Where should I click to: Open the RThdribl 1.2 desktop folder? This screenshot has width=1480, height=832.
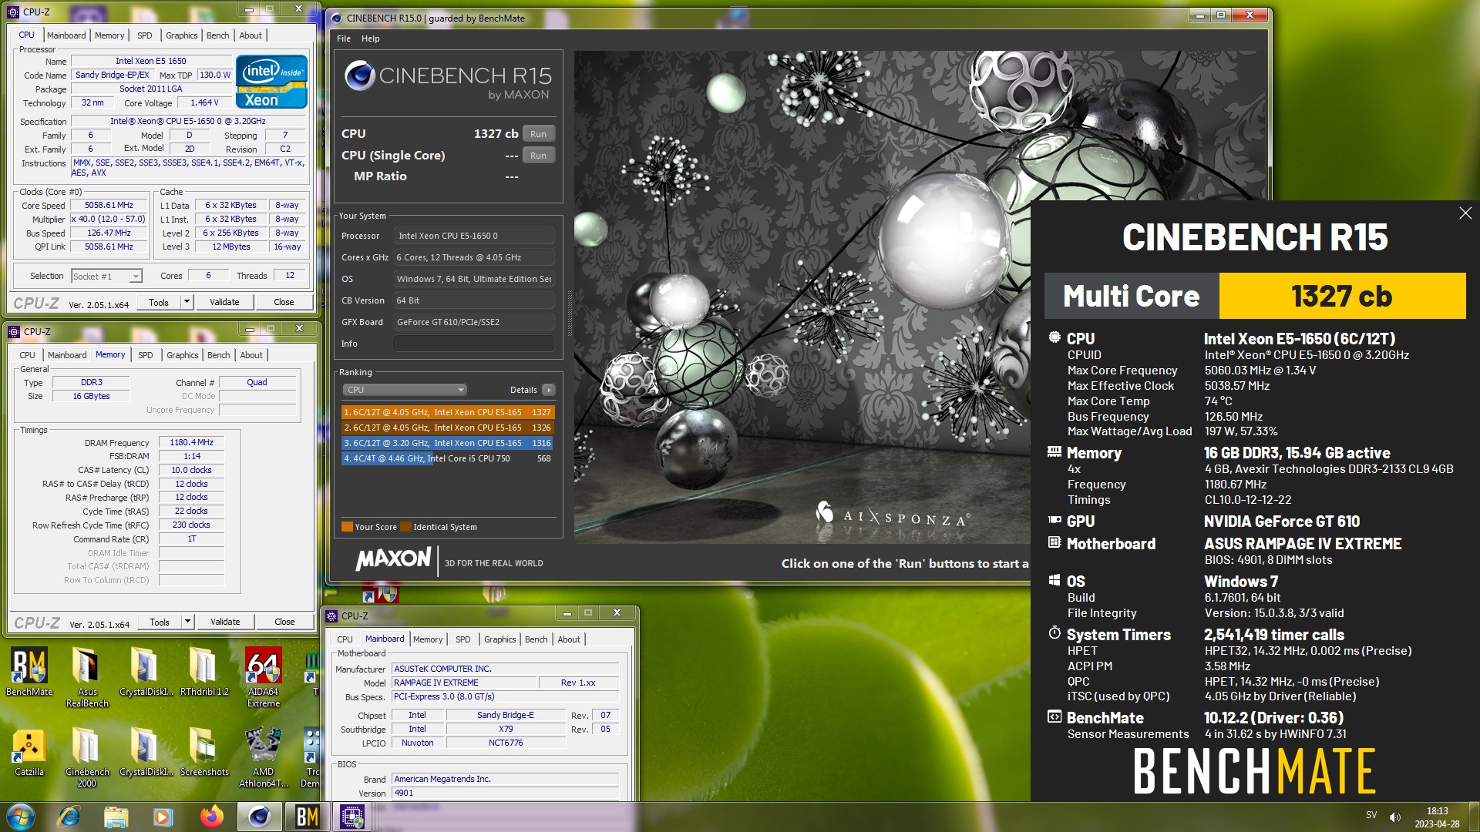click(204, 672)
